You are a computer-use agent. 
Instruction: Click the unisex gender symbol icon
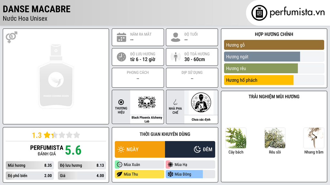[x=11, y=37]
